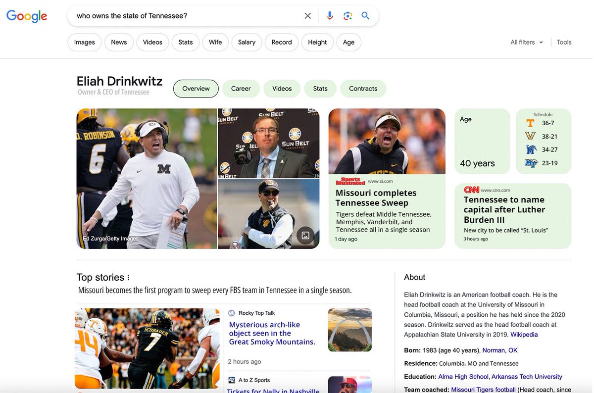Click the Sports Illustrated logo
The height and width of the screenshot is (393, 594).
pyautogui.click(x=350, y=181)
